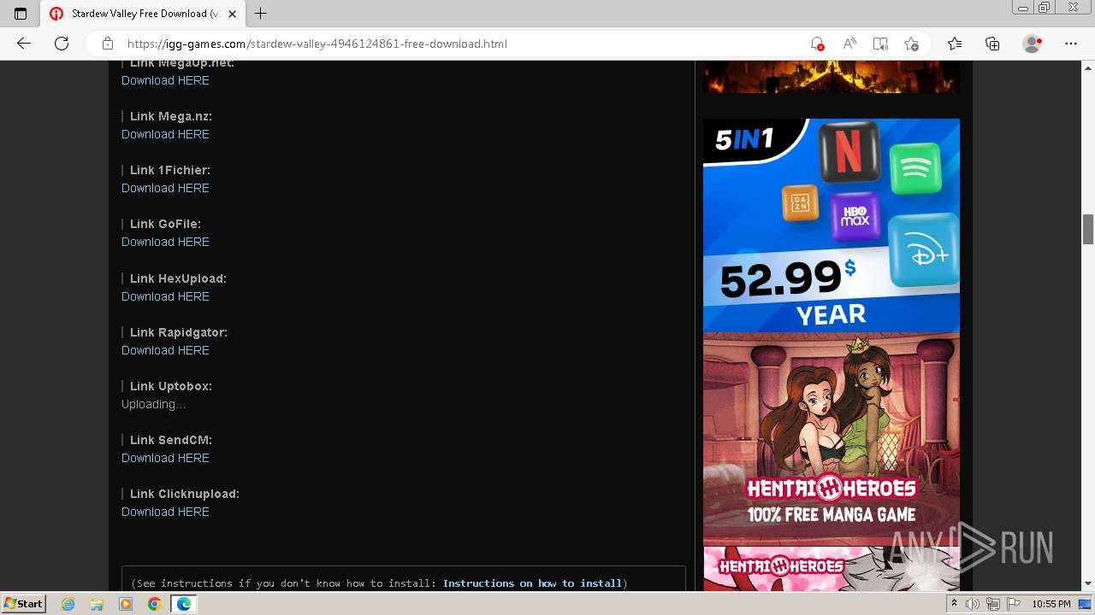
Task: Close the Stardew Valley Free Download tab
Action: point(232,14)
